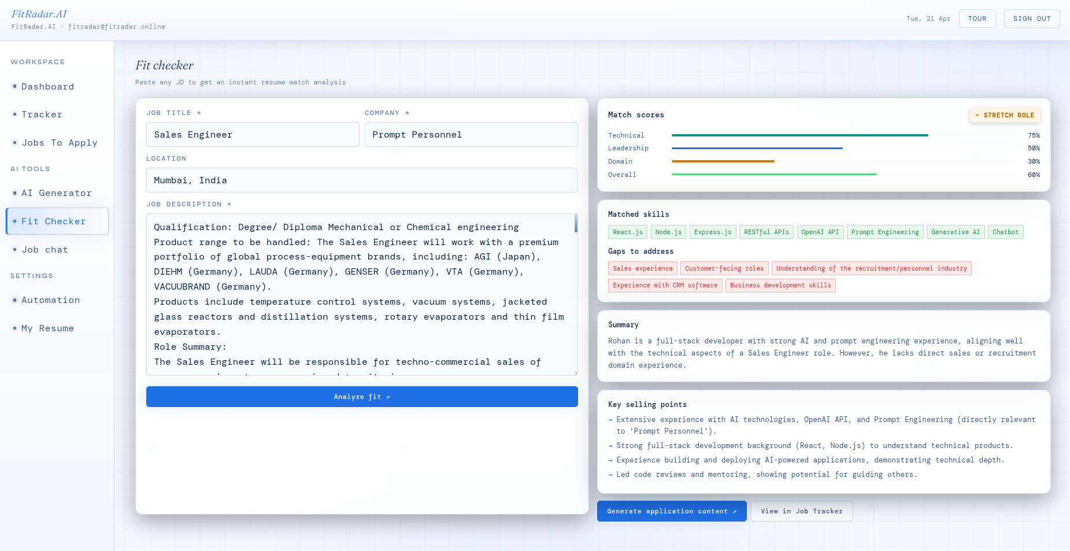Screen dimensions: 1070x551
Task: Open Automation settings
Action: [57, 300]
